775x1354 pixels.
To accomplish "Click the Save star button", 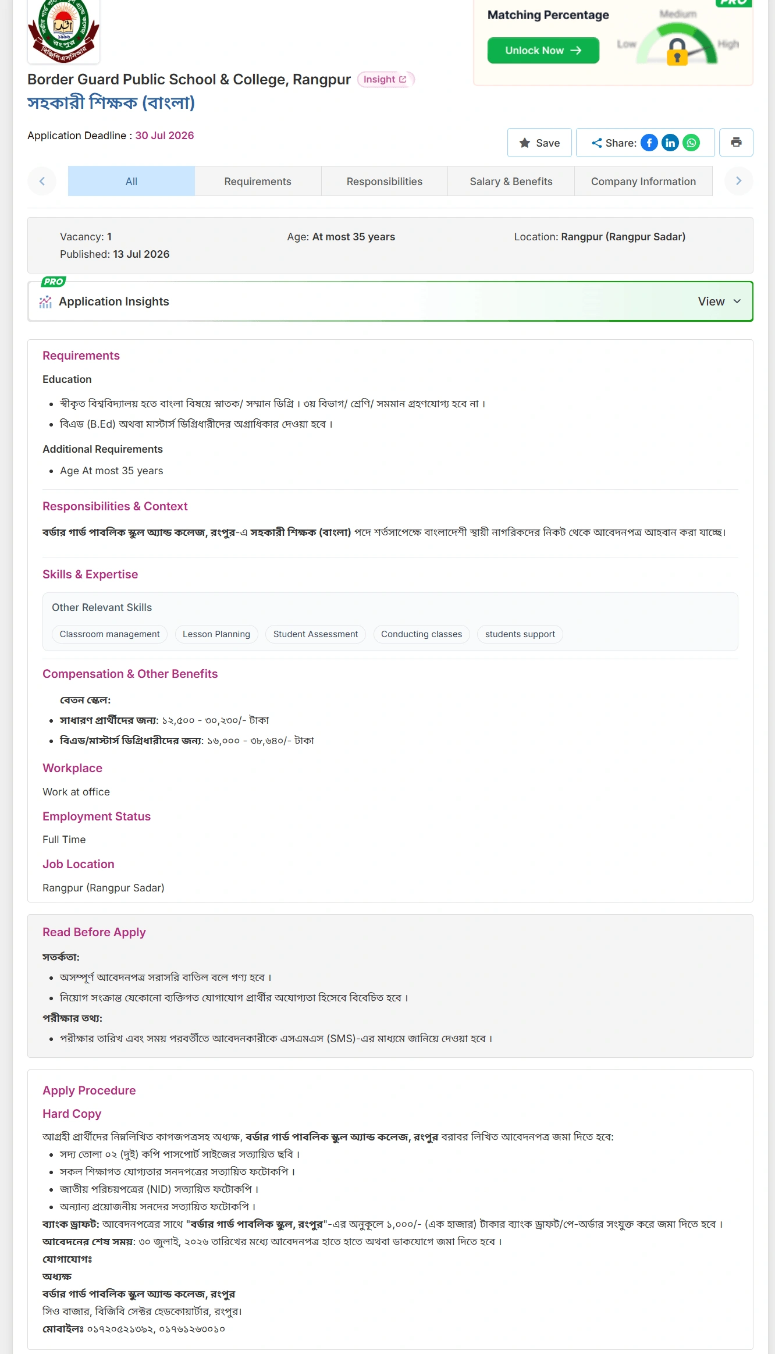I will (x=539, y=143).
